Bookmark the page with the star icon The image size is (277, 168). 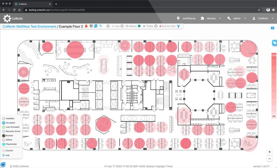(x=259, y=10)
